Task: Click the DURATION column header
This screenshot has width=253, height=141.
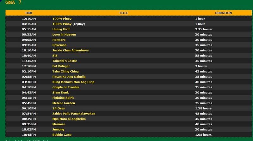Action: tap(224, 13)
